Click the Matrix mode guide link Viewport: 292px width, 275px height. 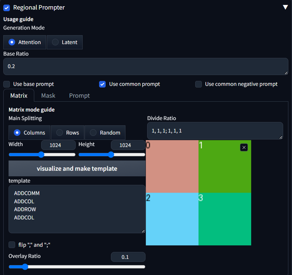coord(32,110)
